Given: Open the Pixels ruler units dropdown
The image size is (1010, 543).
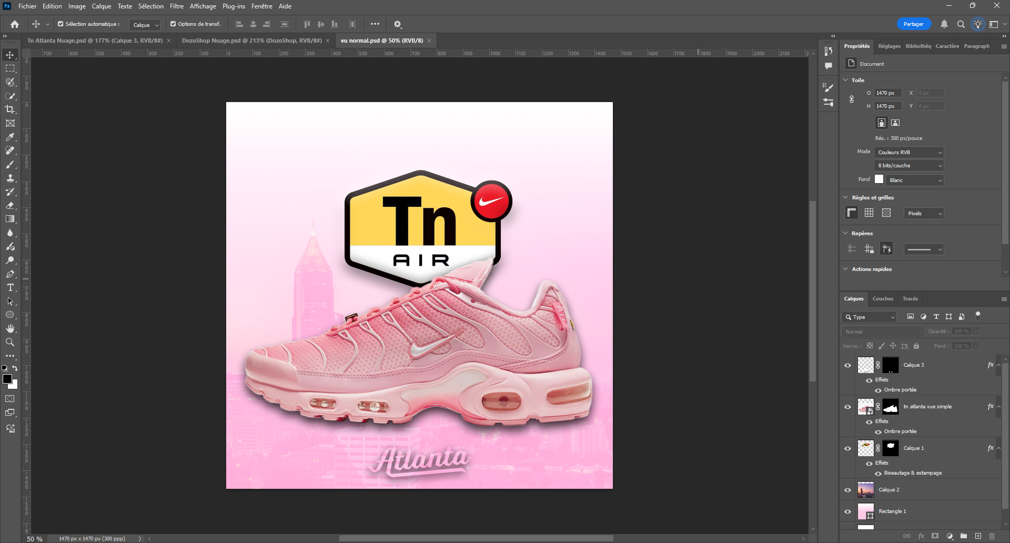Looking at the screenshot, I should (924, 214).
